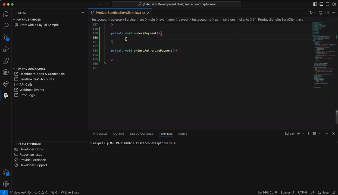This screenshot has width=338, height=195.
Task: Switch to the Debug Console tab
Action: (x=142, y=134)
